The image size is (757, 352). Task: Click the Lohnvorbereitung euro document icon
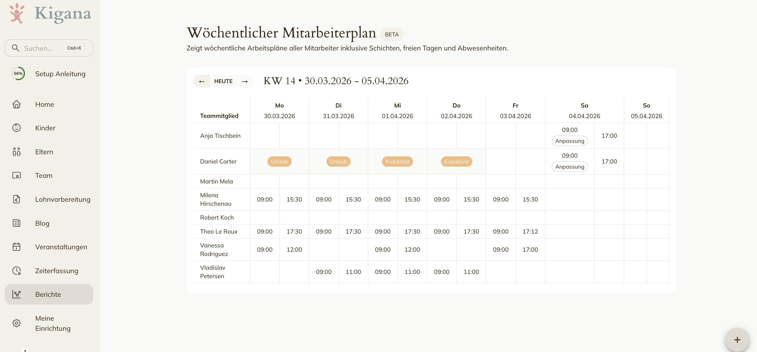click(x=16, y=199)
